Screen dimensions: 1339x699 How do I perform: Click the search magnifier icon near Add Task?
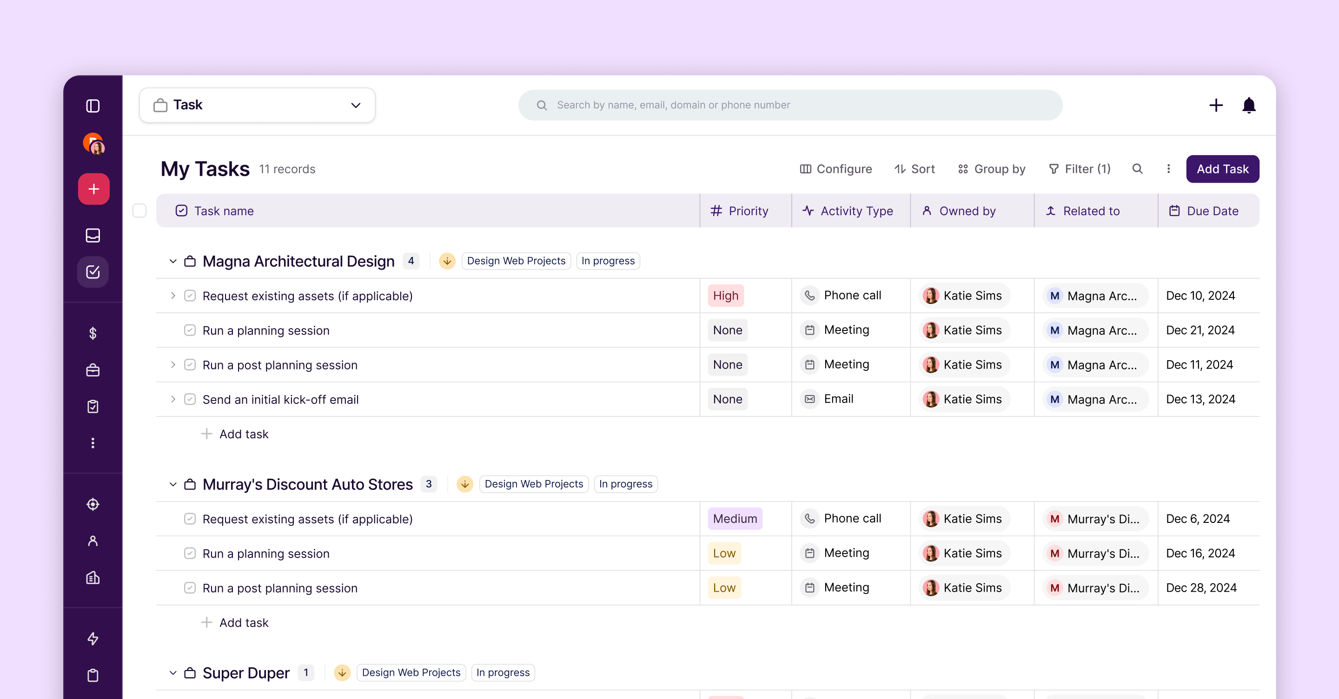(x=1137, y=169)
